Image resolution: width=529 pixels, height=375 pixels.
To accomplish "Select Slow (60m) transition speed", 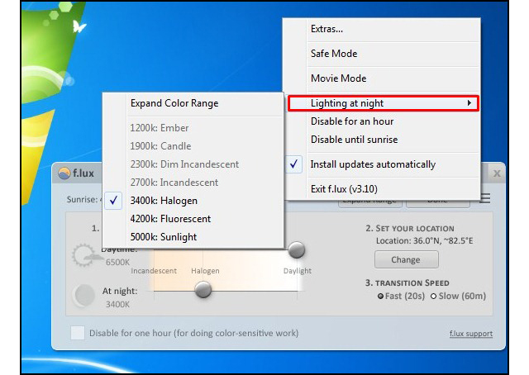I will tap(458, 296).
